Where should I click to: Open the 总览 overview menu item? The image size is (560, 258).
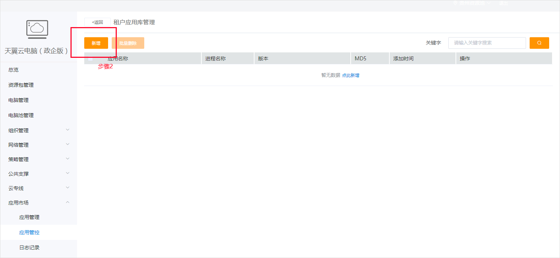coord(13,70)
